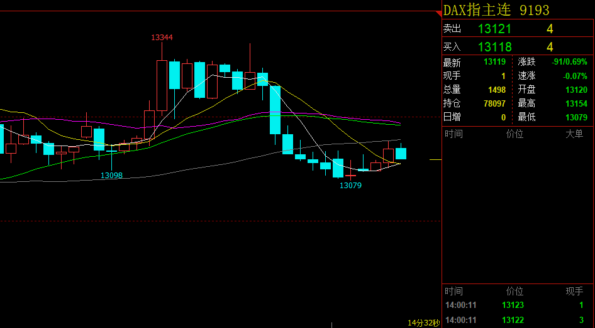The image size is (595, 328).
Task: Click the big cyan candle crossing the magenta line
Action: (x=275, y=110)
